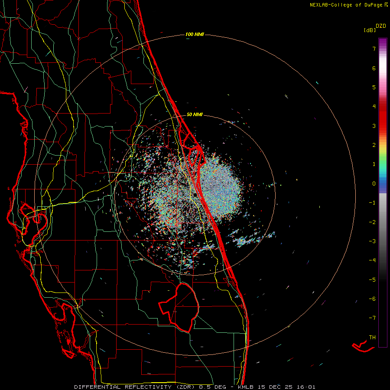The width and height of the screenshot is (390, 390).
Task: Click the colorbar value "5"
Action: pos(374,87)
